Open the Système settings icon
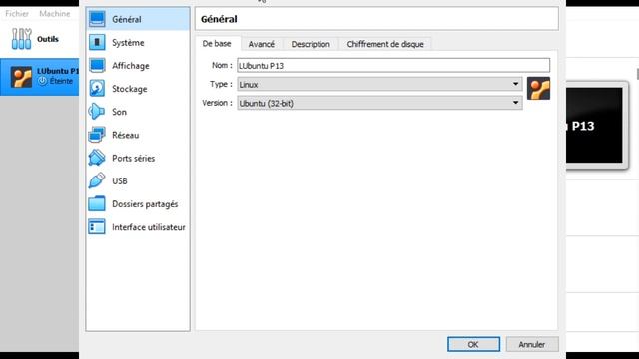The width and height of the screenshot is (639, 359). (x=97, y=42)
